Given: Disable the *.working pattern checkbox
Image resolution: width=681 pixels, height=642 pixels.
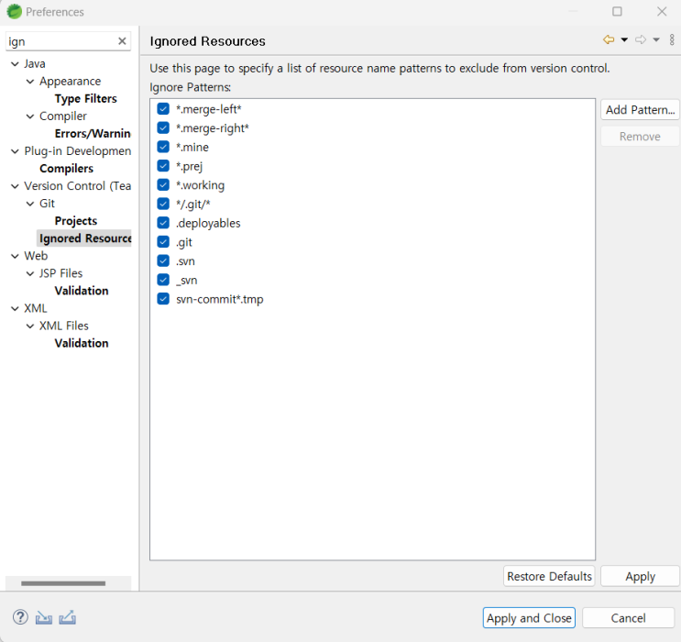Looking at the screenshot, I should 163,184.
